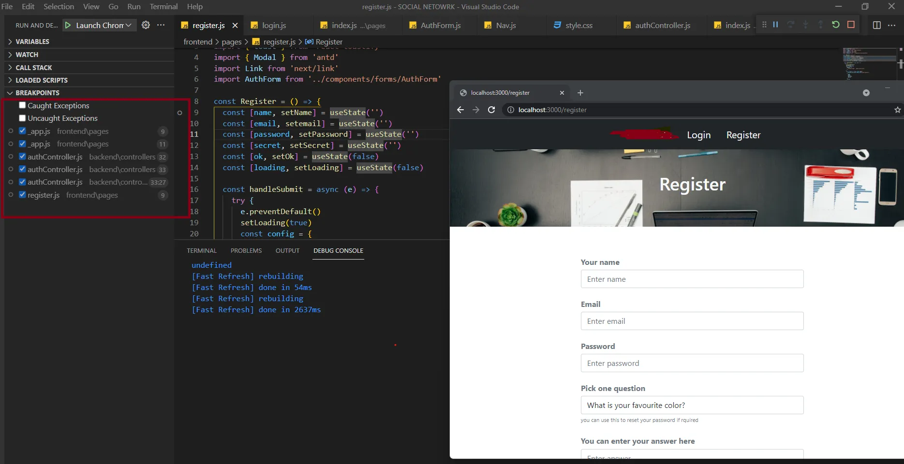Grab the debug toolbar drag handle

764,25
